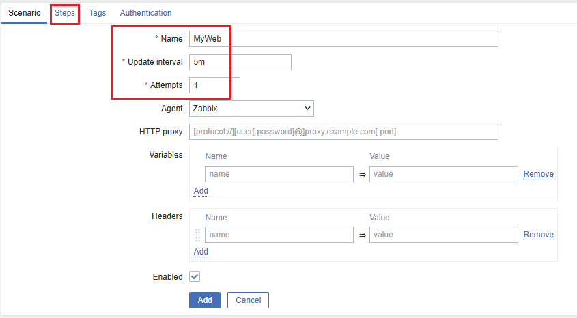Image resolution: width=577 pixels, height=318 pixels.
Task: Select the Scenario tab
Action: [25, 13]
